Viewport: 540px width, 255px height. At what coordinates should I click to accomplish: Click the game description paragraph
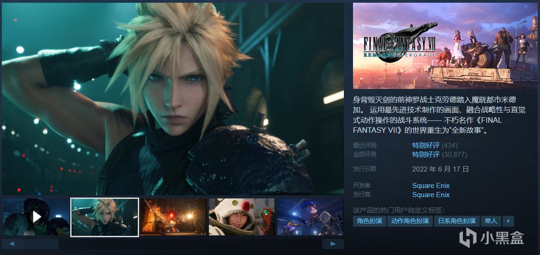tap(440, 115)
